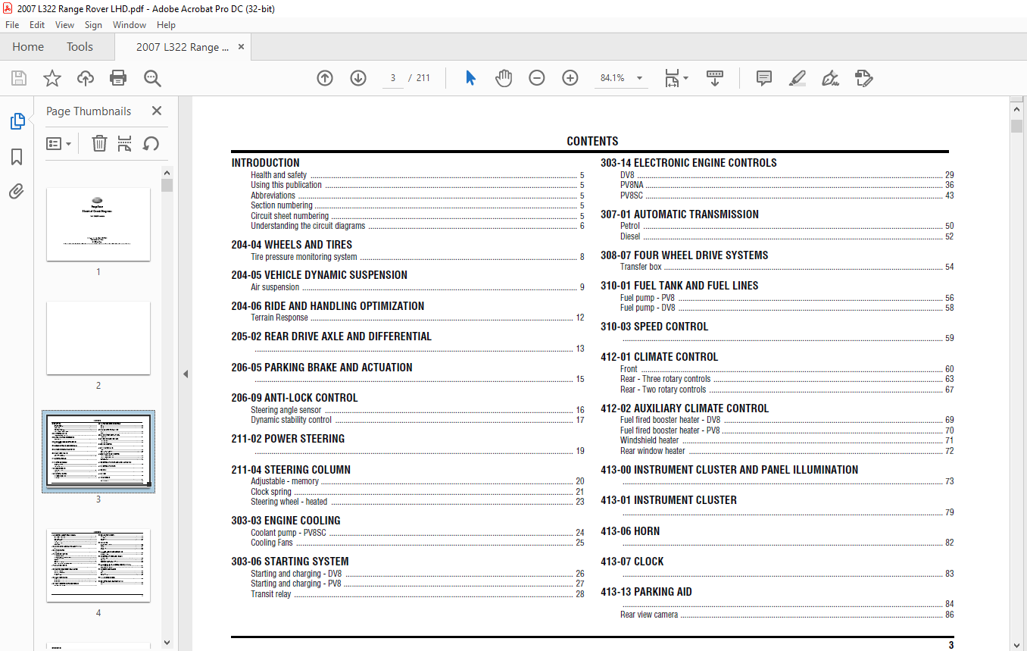Select page 4 thumbnail
This screenshot has height=651, width=1027.
[x=98, y=565]
